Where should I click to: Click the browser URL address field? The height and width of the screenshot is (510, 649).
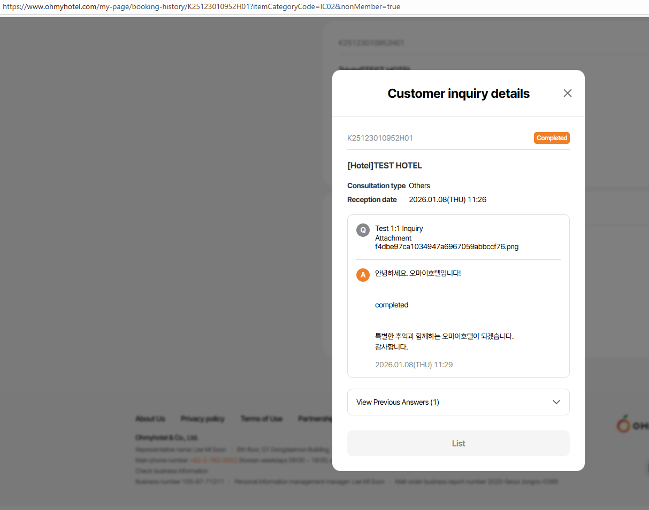214,7
